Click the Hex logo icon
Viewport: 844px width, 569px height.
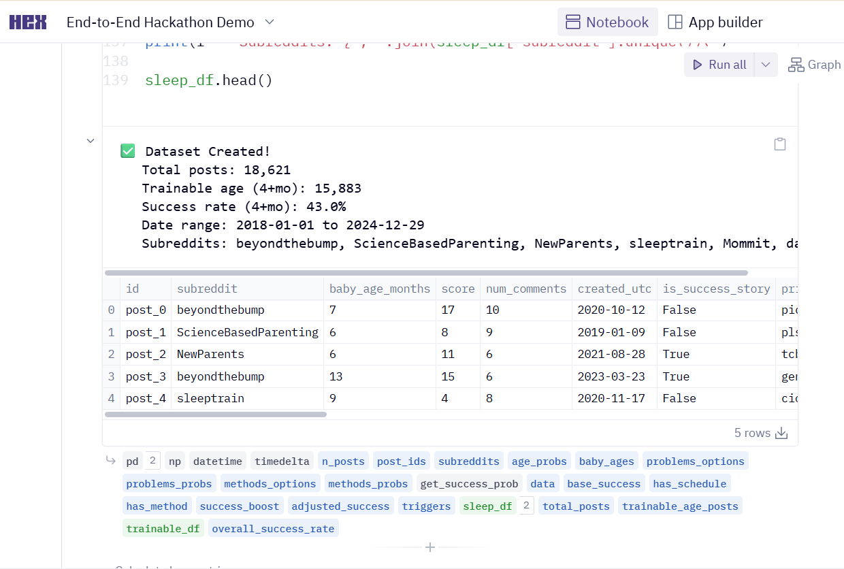28,22
